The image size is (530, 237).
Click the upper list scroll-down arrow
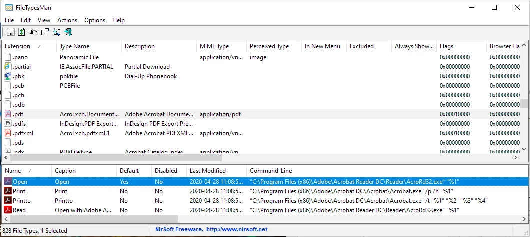pos(524,149)
